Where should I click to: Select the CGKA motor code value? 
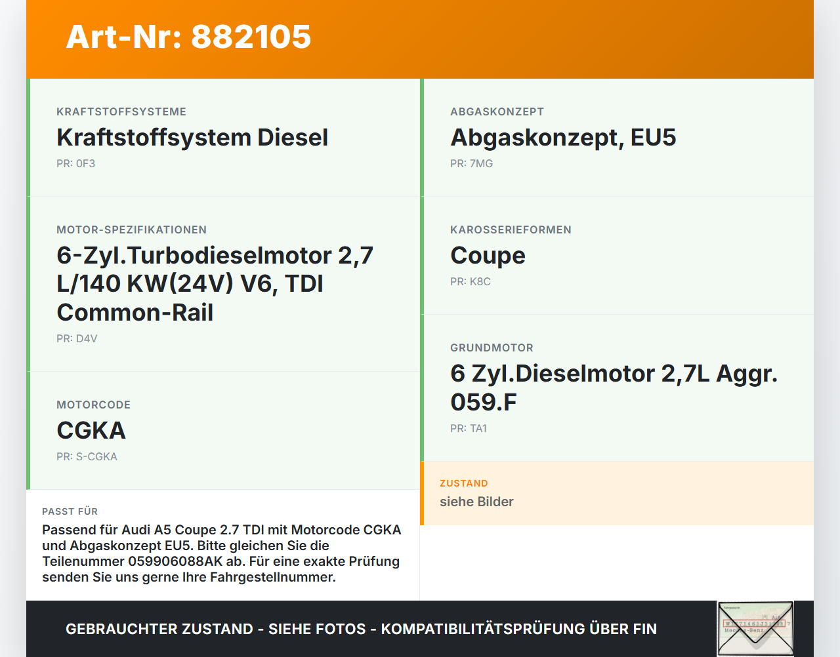(91, 431)
